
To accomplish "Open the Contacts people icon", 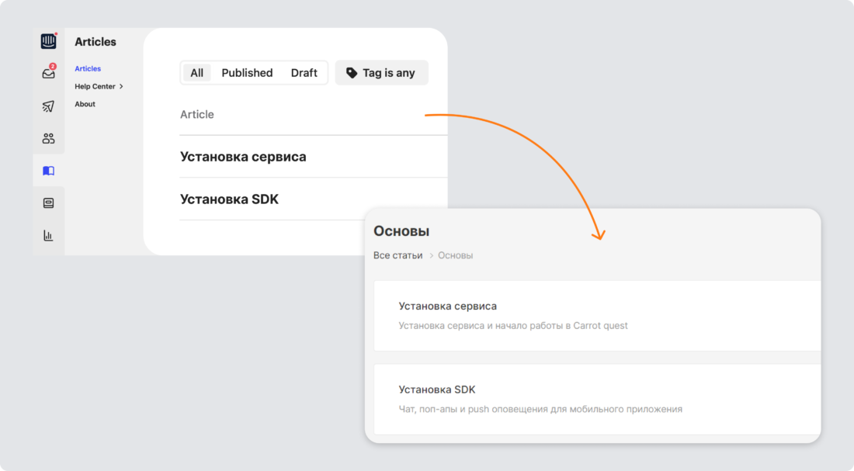I will (x=48, y=138).
